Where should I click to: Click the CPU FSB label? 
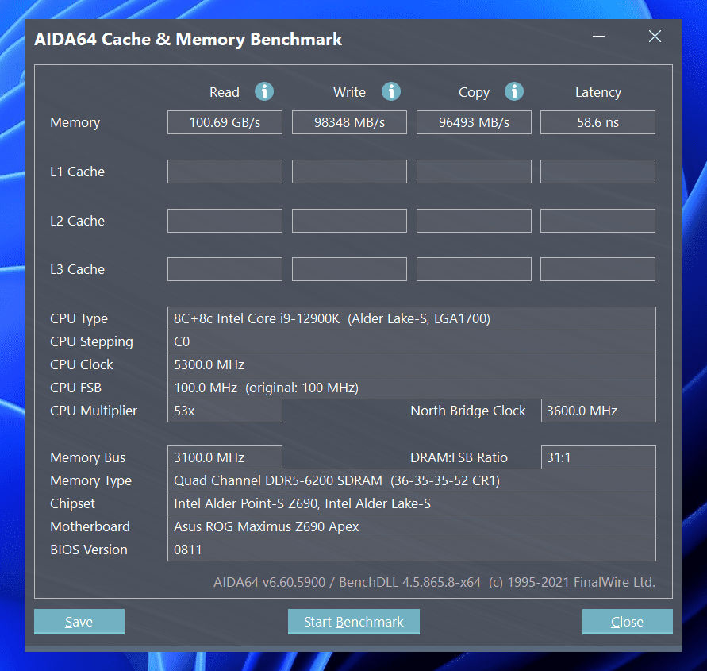tap(75, 388)
